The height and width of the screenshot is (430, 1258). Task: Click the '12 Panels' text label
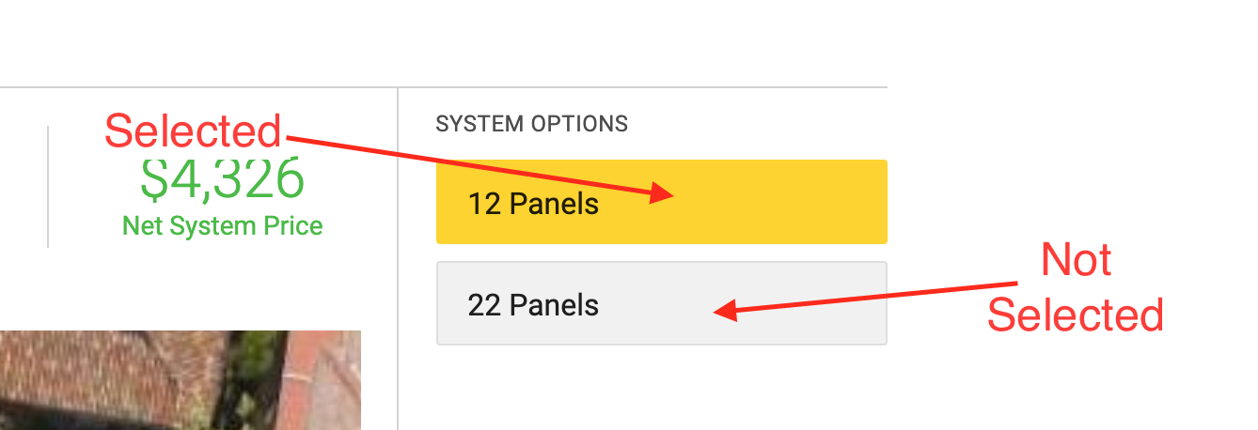tap(533, 204)
